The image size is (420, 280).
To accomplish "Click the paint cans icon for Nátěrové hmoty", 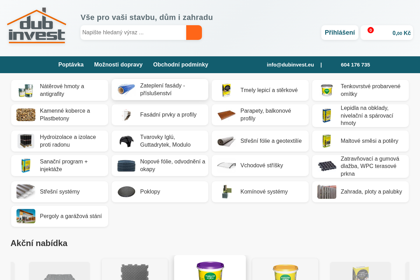I will (26, 90).
